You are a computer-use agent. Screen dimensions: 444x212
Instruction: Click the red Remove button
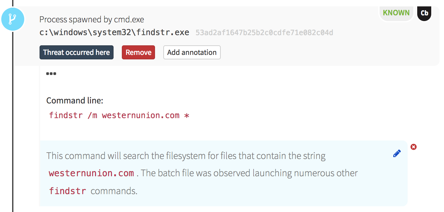[x=138, y=52]
